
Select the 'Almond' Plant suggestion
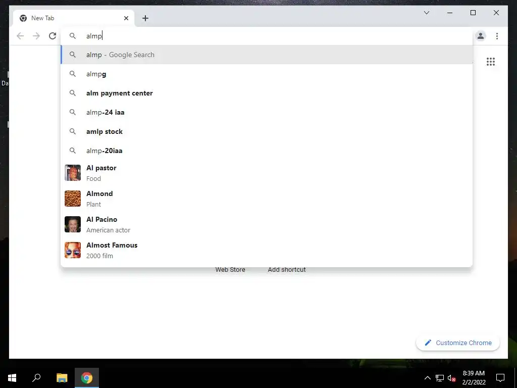(267, 199)
